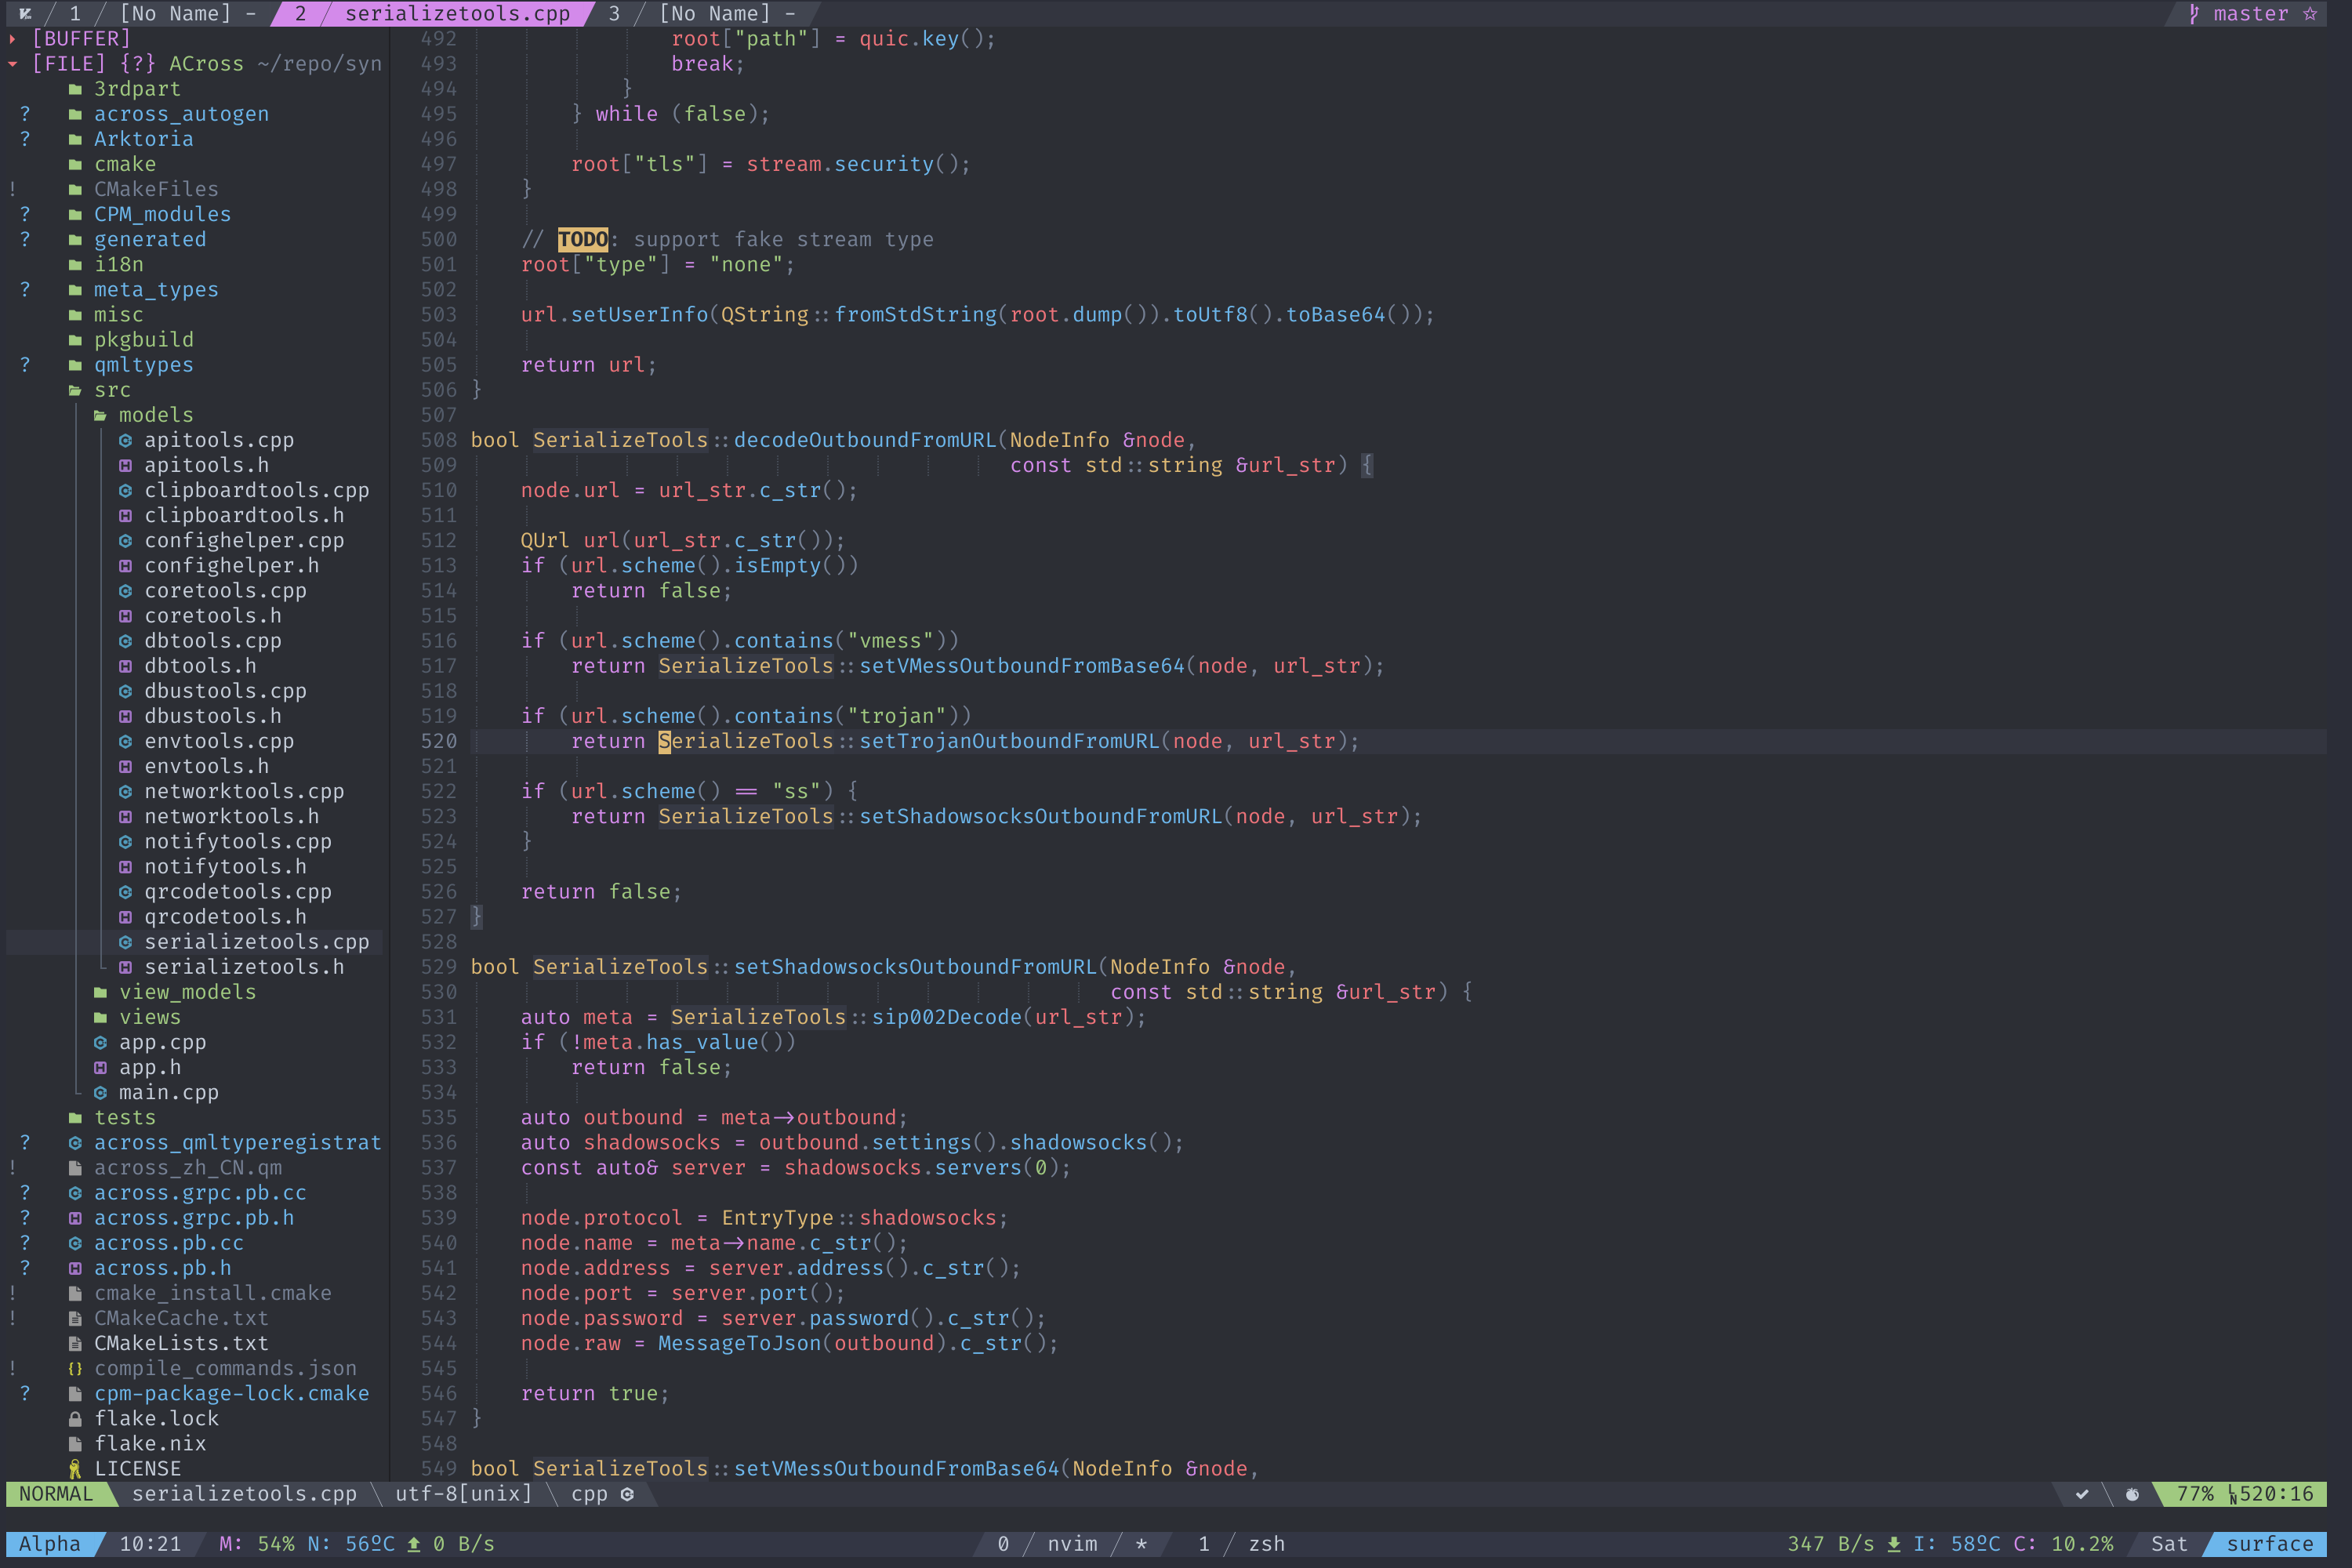Click the cpp filetype icon in statusline
The width and height of the screenshot is (2352, 1568).
pyautogui.click(x=627, y=1494)
